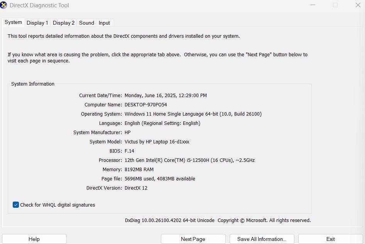
Task: Click the Help button
Action: pyautogui.click(x=34, y=239)
